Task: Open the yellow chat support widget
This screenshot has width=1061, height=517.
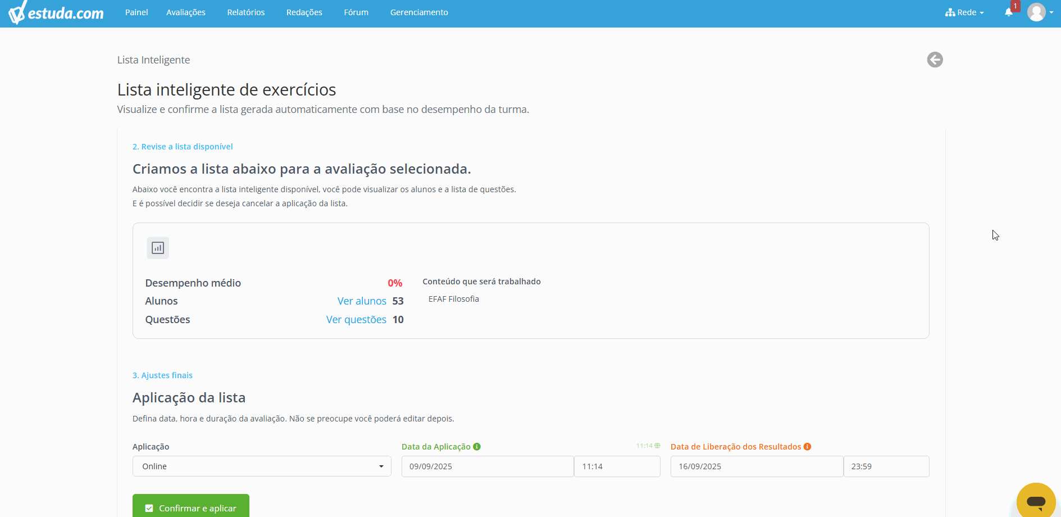Action: [1036, 500]
